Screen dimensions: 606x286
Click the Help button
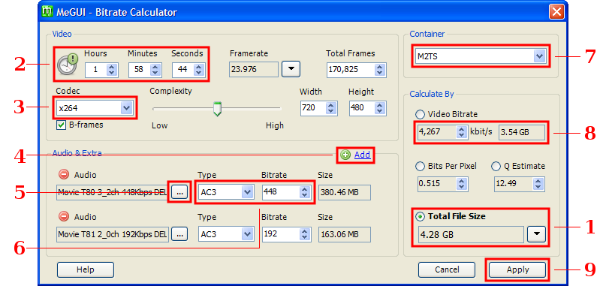pyautogui.click(x=86, y=269)
